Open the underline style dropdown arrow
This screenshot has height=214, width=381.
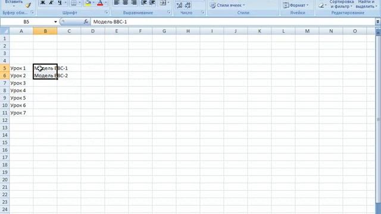65,2
